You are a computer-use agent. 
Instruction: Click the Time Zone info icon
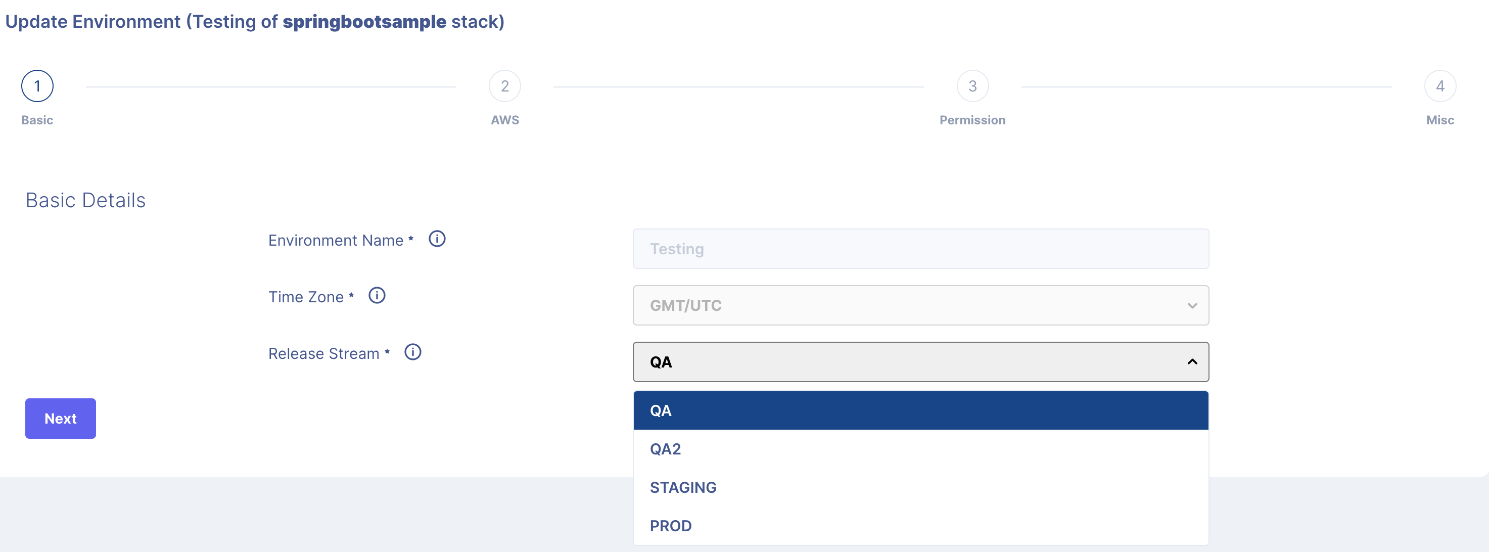click(377, 295)
